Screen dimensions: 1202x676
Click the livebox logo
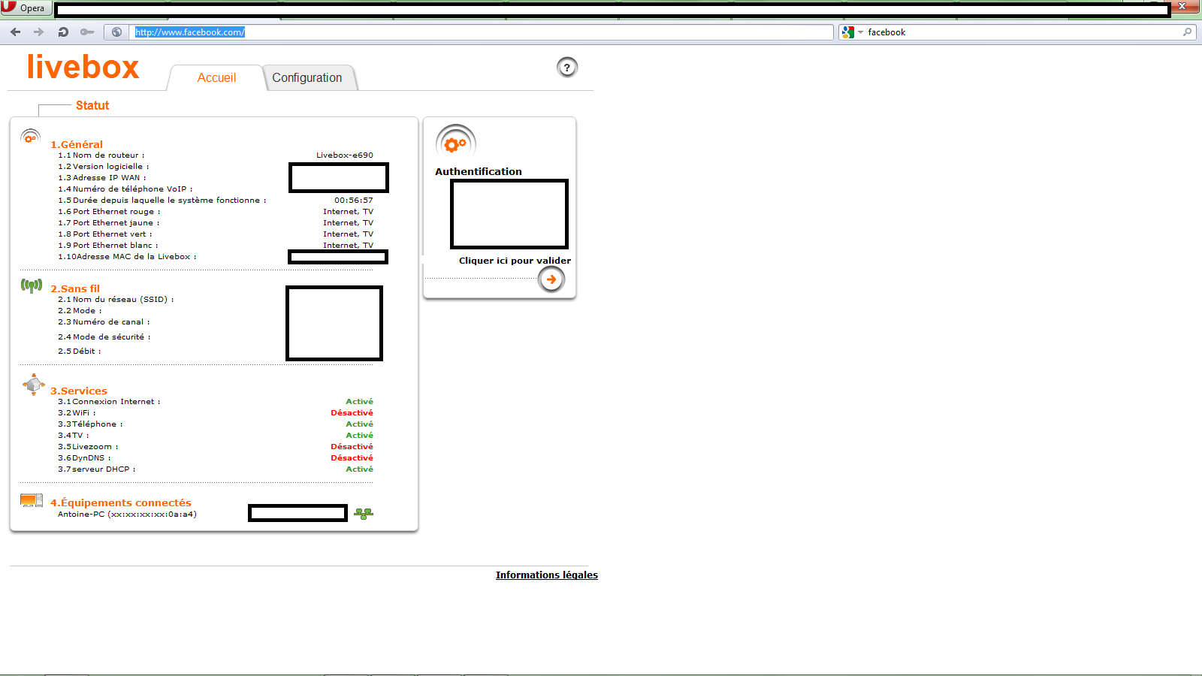[83, 67]
